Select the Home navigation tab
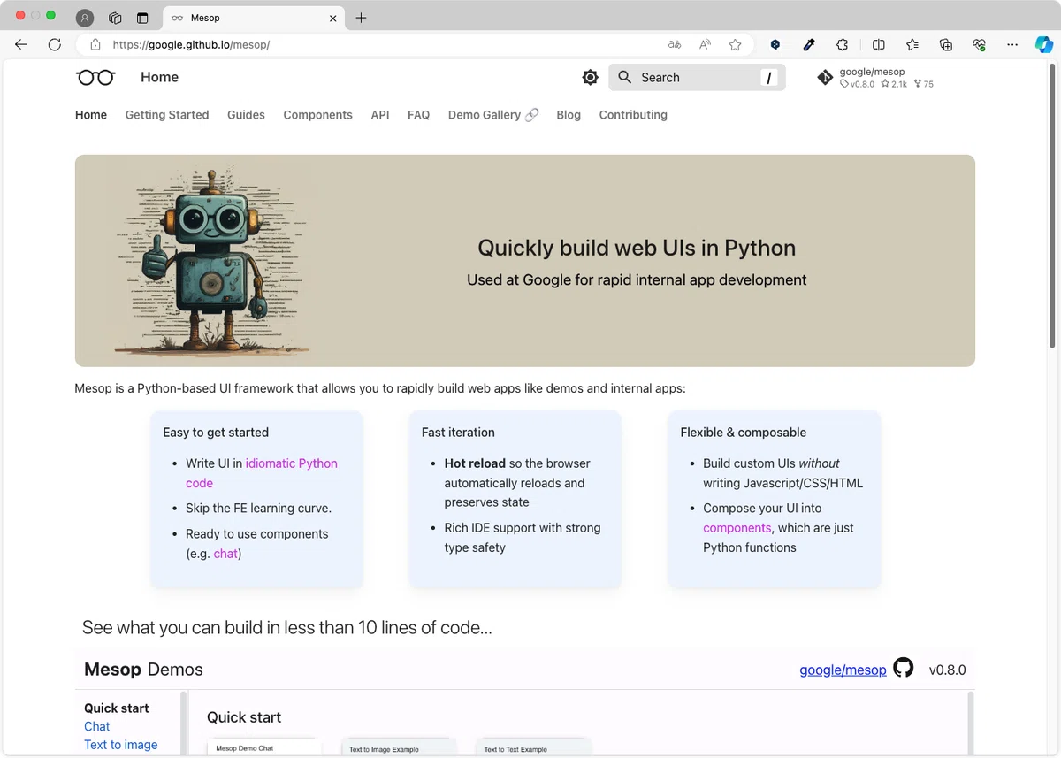Screen dimensions: 1061x758 pos(91,115)
